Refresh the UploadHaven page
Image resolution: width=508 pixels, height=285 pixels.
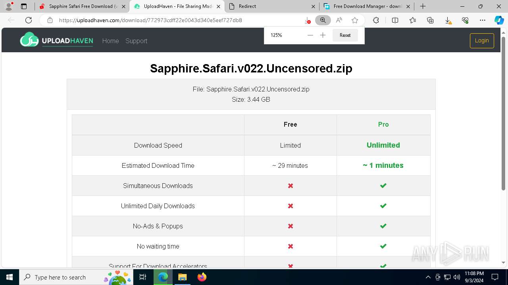click(29, 20)
